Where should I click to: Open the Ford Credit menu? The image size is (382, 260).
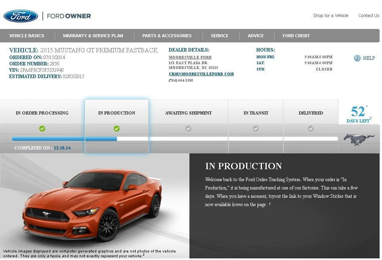(x=296, y=36)
